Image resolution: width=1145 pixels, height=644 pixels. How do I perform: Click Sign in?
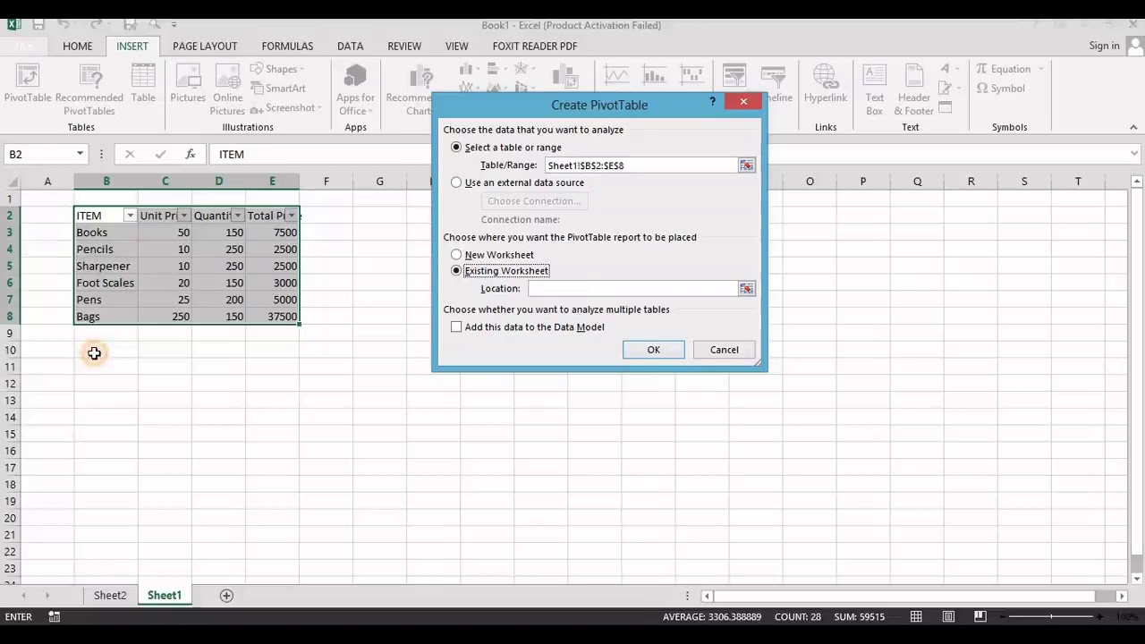point(1104,46)
